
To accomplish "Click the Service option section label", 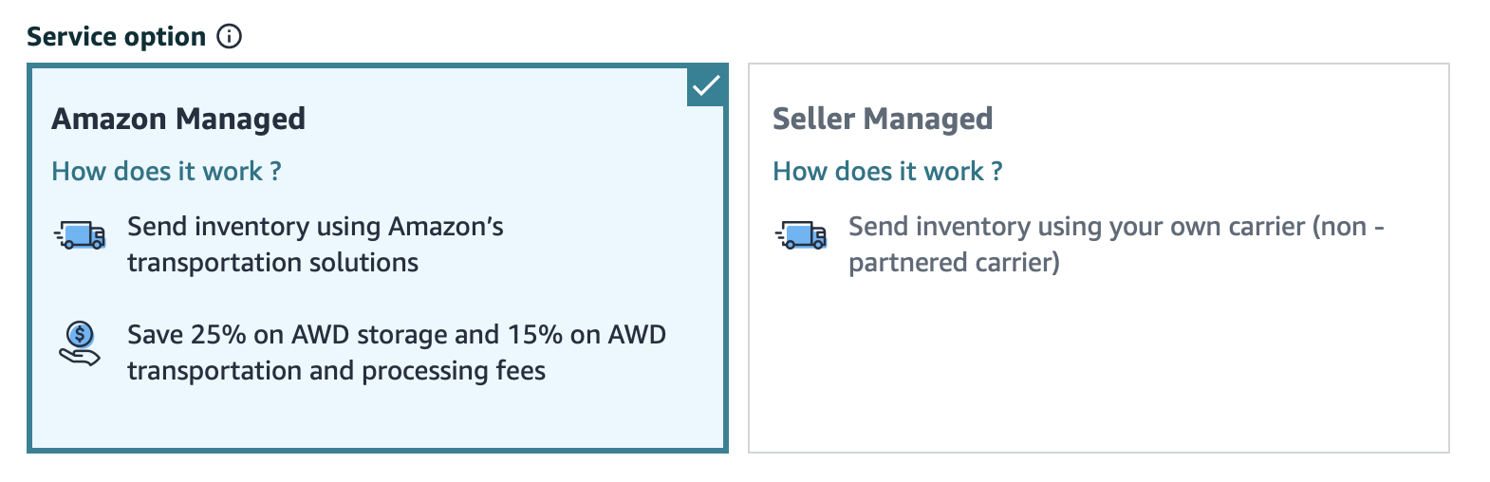I will click(116, 36).
